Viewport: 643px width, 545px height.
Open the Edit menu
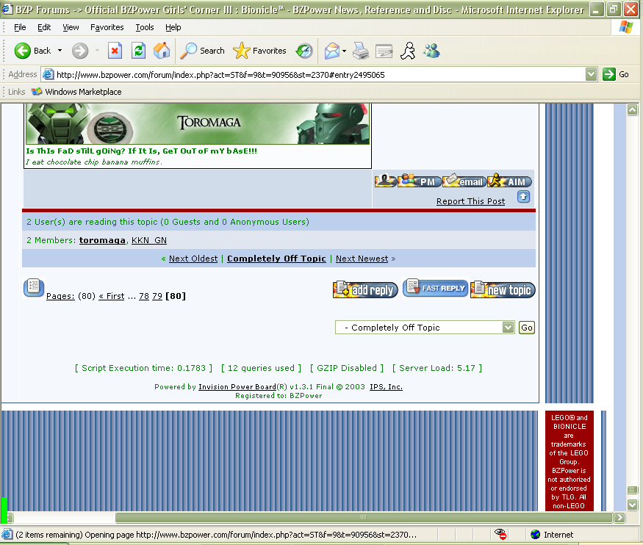pyautogui.click(x=44, y=27)
